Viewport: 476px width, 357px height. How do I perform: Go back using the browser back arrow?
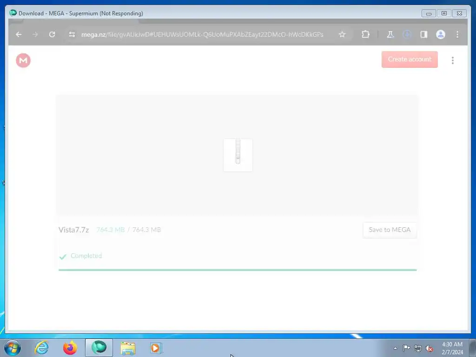(19, 34)
